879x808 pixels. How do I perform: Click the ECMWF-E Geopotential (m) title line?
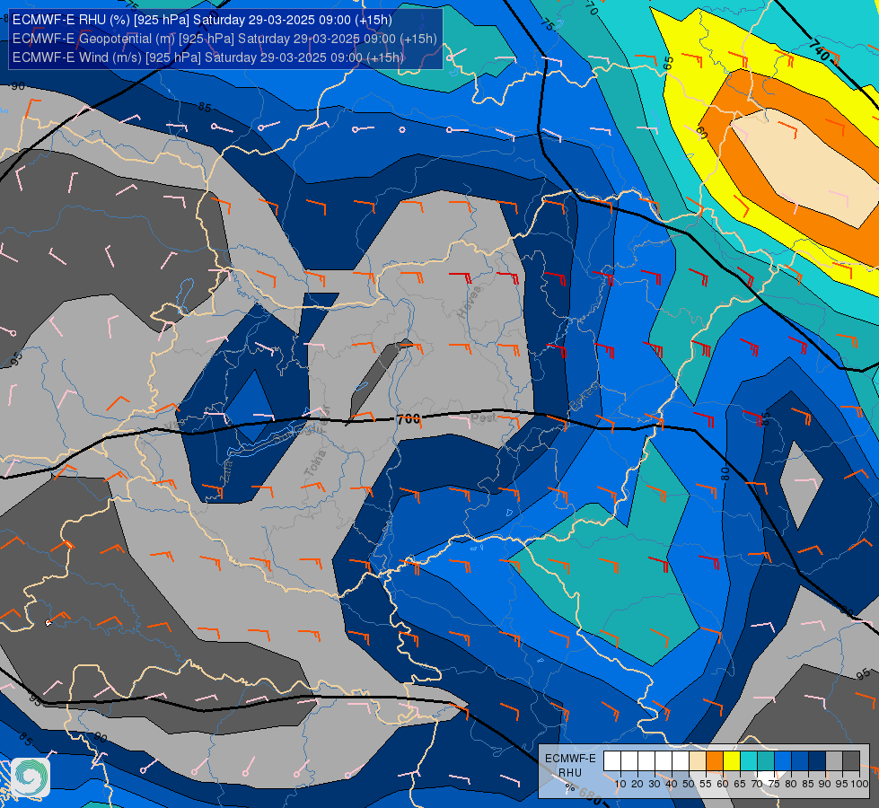point(224,39)
